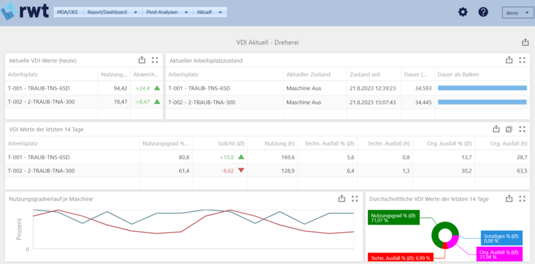The image size is (535, 264).
Task: Expand the Aktuell menu
Action: click(x=210, y=12)
